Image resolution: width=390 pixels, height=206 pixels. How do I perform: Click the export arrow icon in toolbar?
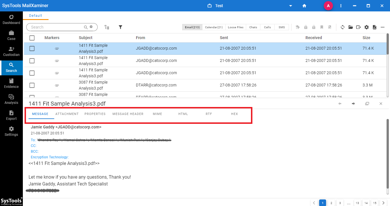[359, 27]
